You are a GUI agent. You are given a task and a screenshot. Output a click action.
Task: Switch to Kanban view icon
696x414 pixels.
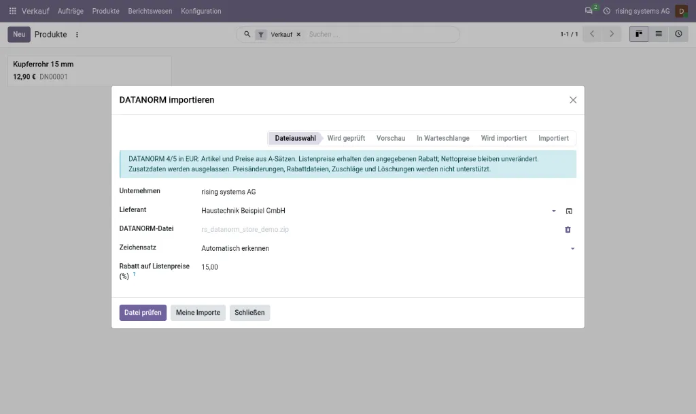[x=639, y=34]
